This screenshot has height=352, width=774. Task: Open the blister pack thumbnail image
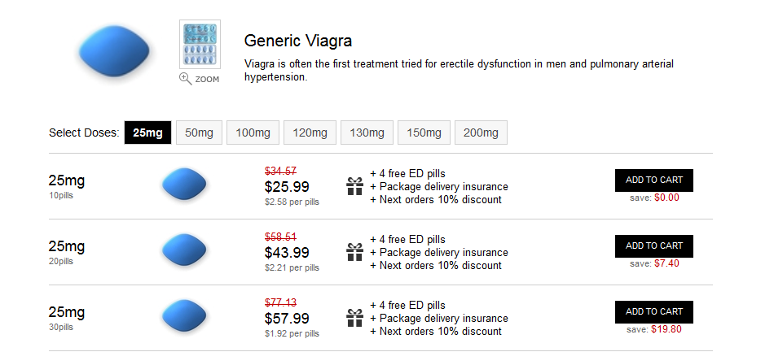tap(200, 45)
